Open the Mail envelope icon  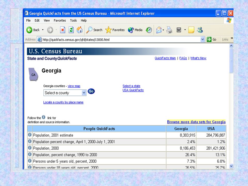coord(159,30)
